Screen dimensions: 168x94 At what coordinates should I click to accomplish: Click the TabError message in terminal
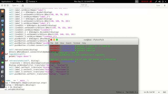[x=83, y=59]
